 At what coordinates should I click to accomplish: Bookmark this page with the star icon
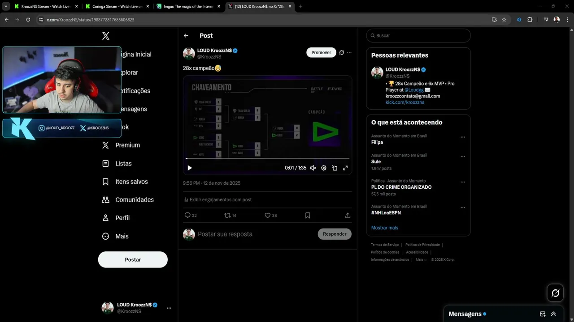click(x=504, y=20)
